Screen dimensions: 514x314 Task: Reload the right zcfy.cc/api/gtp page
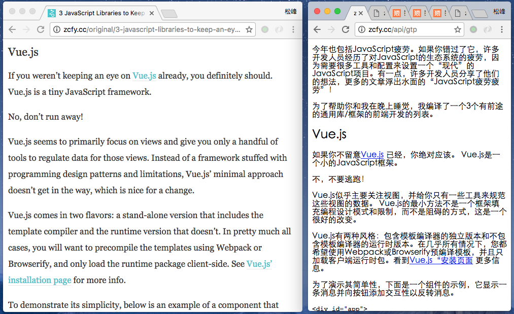click(x=346, y=29)
